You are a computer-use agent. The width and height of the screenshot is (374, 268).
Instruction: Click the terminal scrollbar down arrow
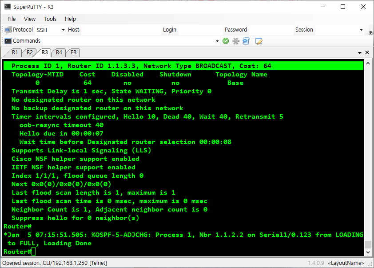point(368,252)
